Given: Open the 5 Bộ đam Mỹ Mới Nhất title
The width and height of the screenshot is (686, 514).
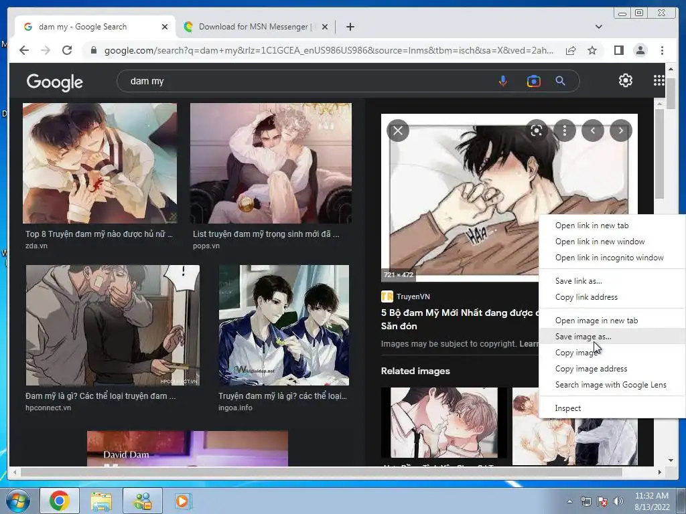Looking at the screenshot, I should pyautogui.click(x=461, y=319).
